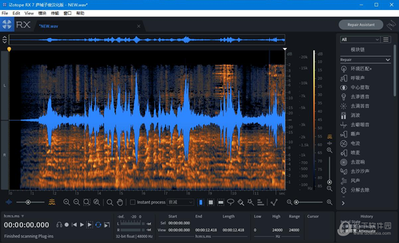Select the Time selection tool
399x243 pixels.
201,202
